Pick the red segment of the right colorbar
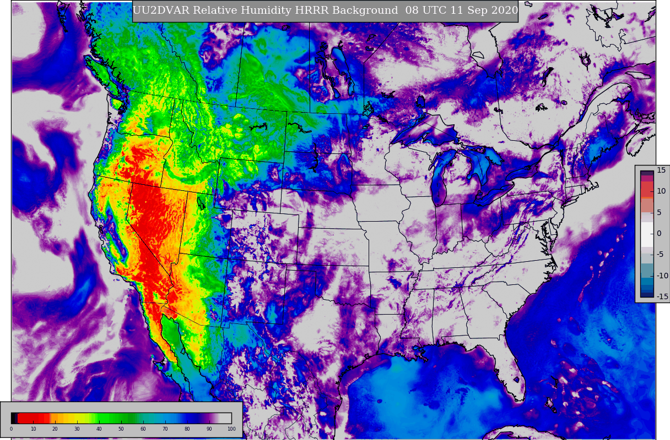The image size is (670, 440). (647, 189)
